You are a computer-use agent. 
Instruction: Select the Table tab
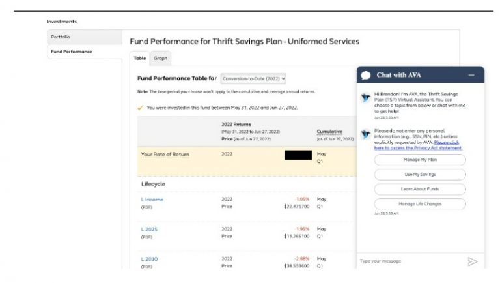(140, 58)
